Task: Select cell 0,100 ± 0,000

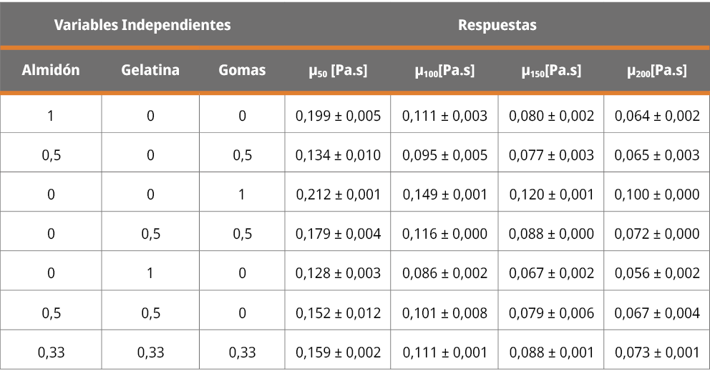Action: (656, 194)
